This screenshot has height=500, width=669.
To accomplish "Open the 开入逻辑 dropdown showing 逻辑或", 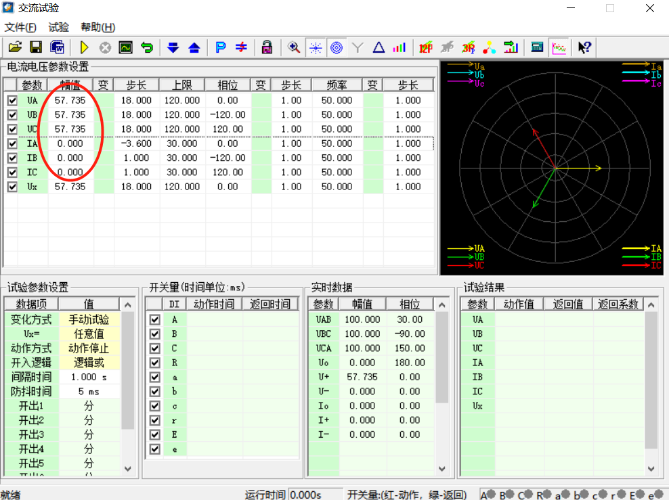I will pyautogui.click(x=89, y=363).
